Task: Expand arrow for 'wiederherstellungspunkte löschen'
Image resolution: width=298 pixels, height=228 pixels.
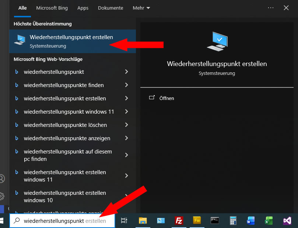Action: pos(126,125)
